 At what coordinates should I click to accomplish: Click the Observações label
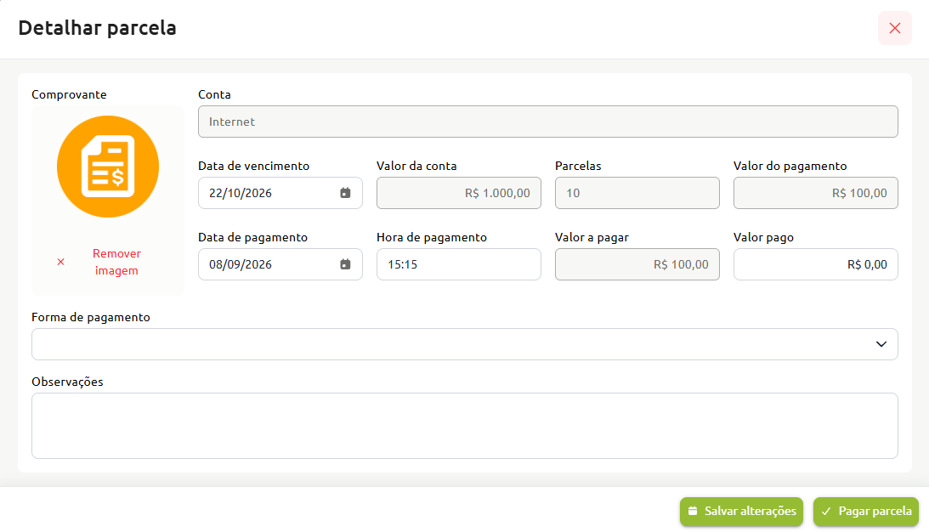tap(67, 382)
